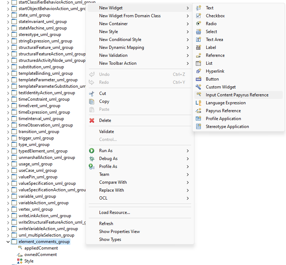Click the Language Expression icon
The image size is (286, 265).
198,103
